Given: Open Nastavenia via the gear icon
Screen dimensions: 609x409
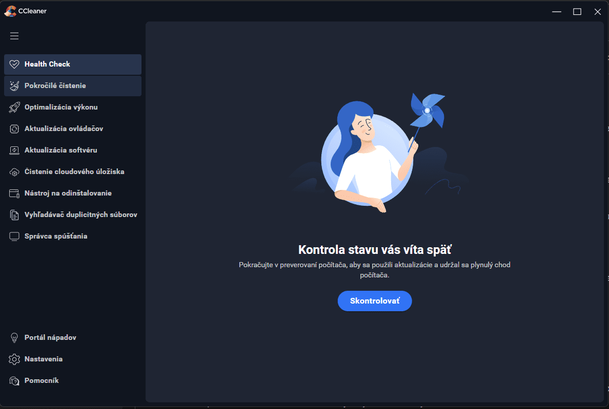Looking at the screenshot, I should 14,359.
